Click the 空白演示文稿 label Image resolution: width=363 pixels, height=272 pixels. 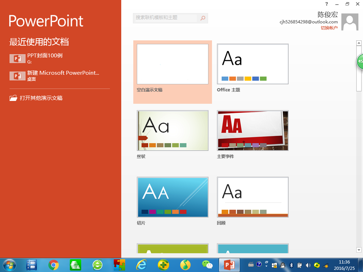click(150, 90)
